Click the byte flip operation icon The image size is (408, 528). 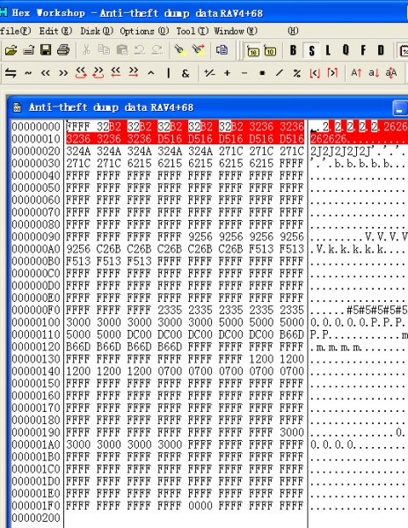11,73
